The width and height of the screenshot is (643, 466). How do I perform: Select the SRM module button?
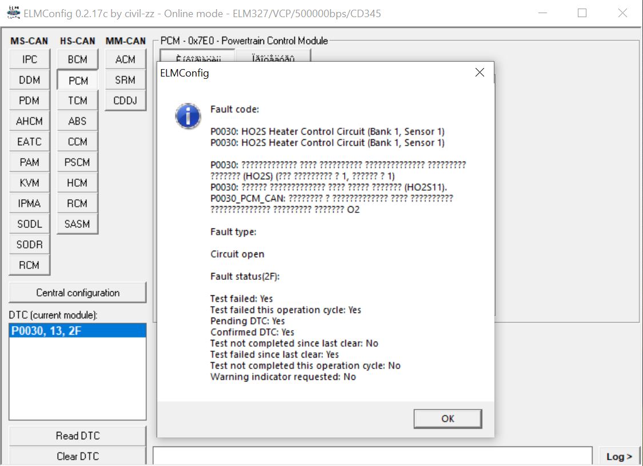pyautogui.click(x=125, y=80)
